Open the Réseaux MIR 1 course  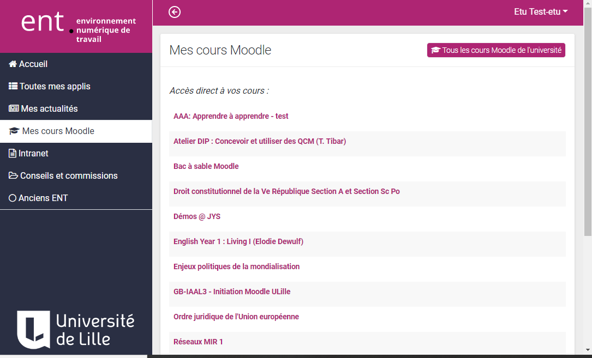coord(198,342)
